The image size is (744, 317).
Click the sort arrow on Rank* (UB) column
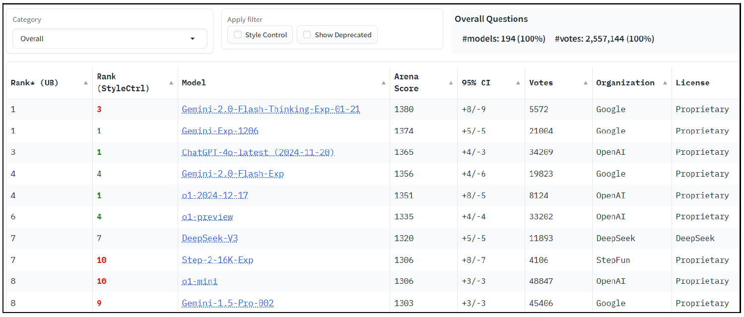coord(85,82)
